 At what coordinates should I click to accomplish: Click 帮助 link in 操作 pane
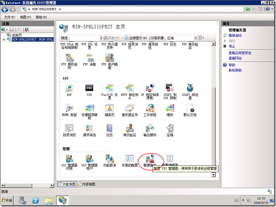click(x=232, y=65)
